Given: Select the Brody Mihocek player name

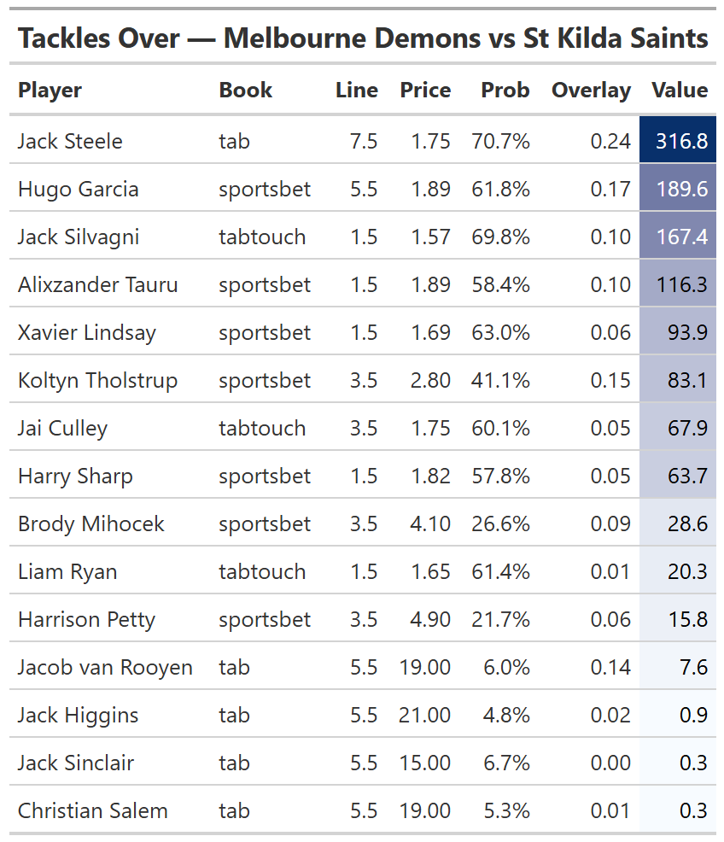Looking at the screenshot, I should pyautogui.click(x=90, y=523).
